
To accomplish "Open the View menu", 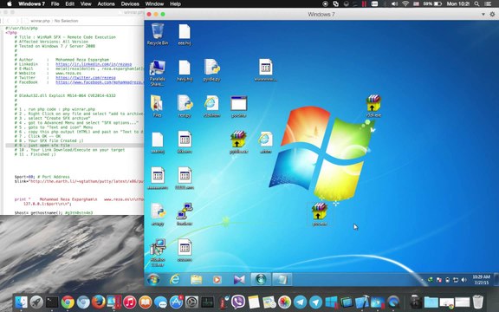I will [x=86, y=3].
